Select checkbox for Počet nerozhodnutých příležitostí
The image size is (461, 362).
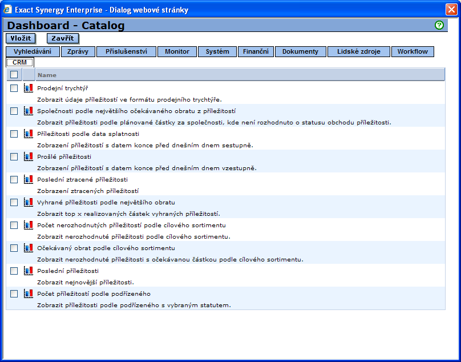14,225
